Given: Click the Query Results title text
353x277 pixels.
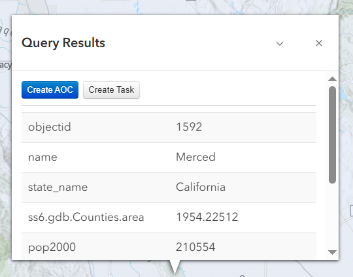Looking at the screenshot, I should point(63,42).
